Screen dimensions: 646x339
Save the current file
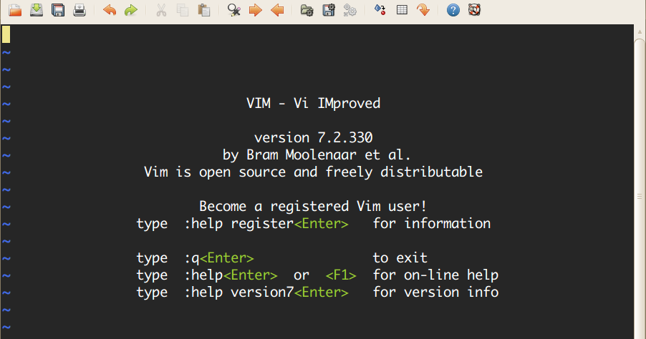37,10
